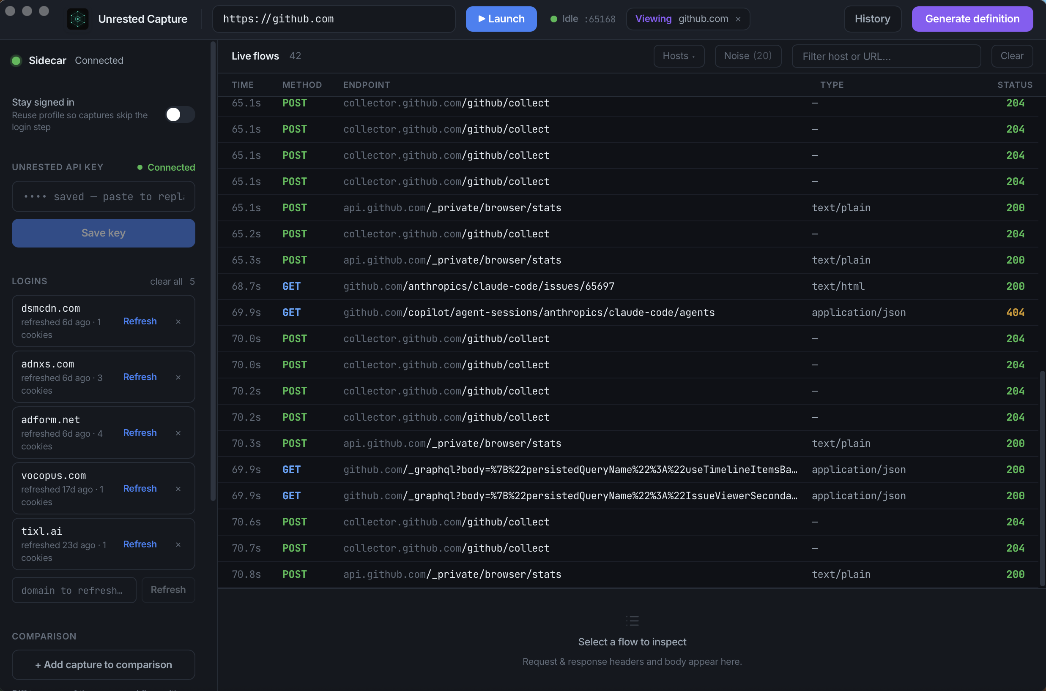
Task: Open the History panel
Action: 872,19
